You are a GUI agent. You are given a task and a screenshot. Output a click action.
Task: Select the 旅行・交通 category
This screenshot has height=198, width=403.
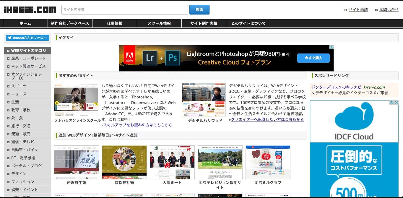point(27,126)
